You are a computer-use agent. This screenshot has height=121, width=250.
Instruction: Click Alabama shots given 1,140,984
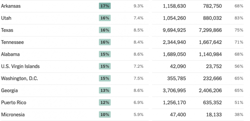tap(210, 54)
